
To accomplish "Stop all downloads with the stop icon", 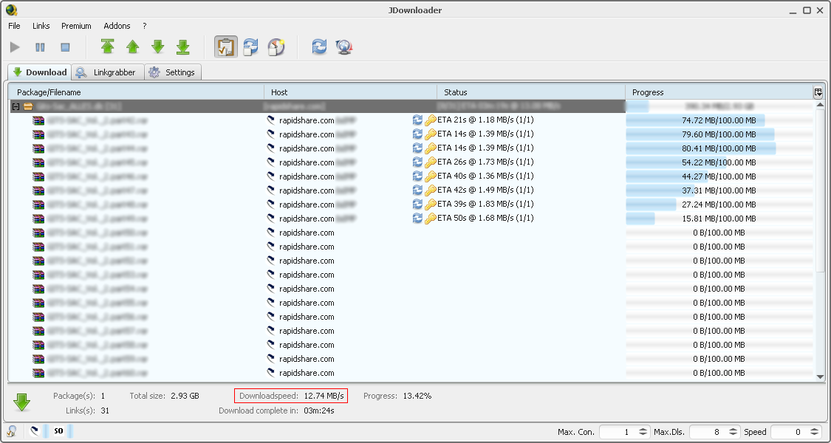I will click(x=65, y=48).
